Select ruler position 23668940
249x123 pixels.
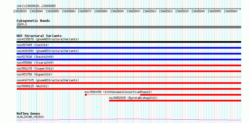coord(198,11)
